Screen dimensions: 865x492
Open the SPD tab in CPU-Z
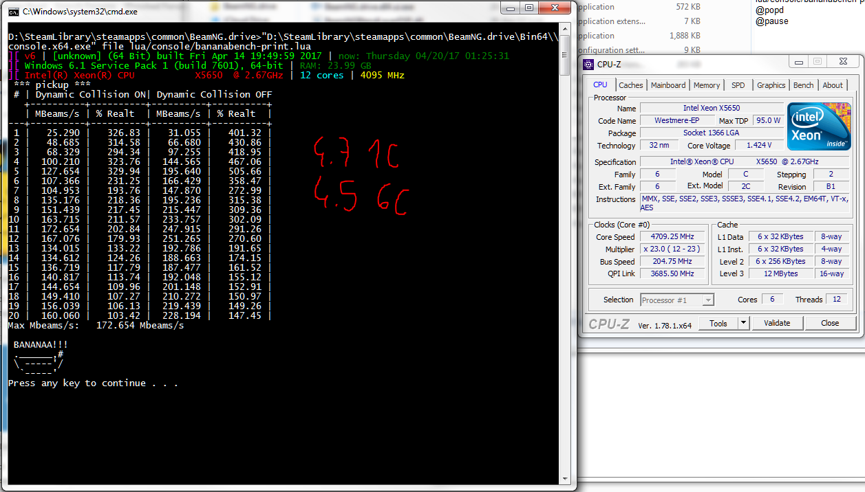tap(738, 85)
